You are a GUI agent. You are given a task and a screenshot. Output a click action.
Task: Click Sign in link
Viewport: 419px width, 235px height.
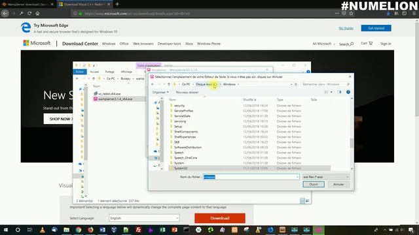pos(386,44)
